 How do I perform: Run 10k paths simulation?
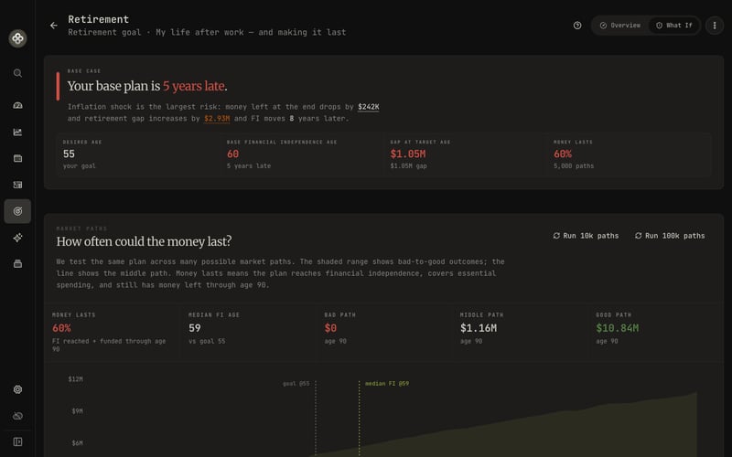tap(586, 236)
